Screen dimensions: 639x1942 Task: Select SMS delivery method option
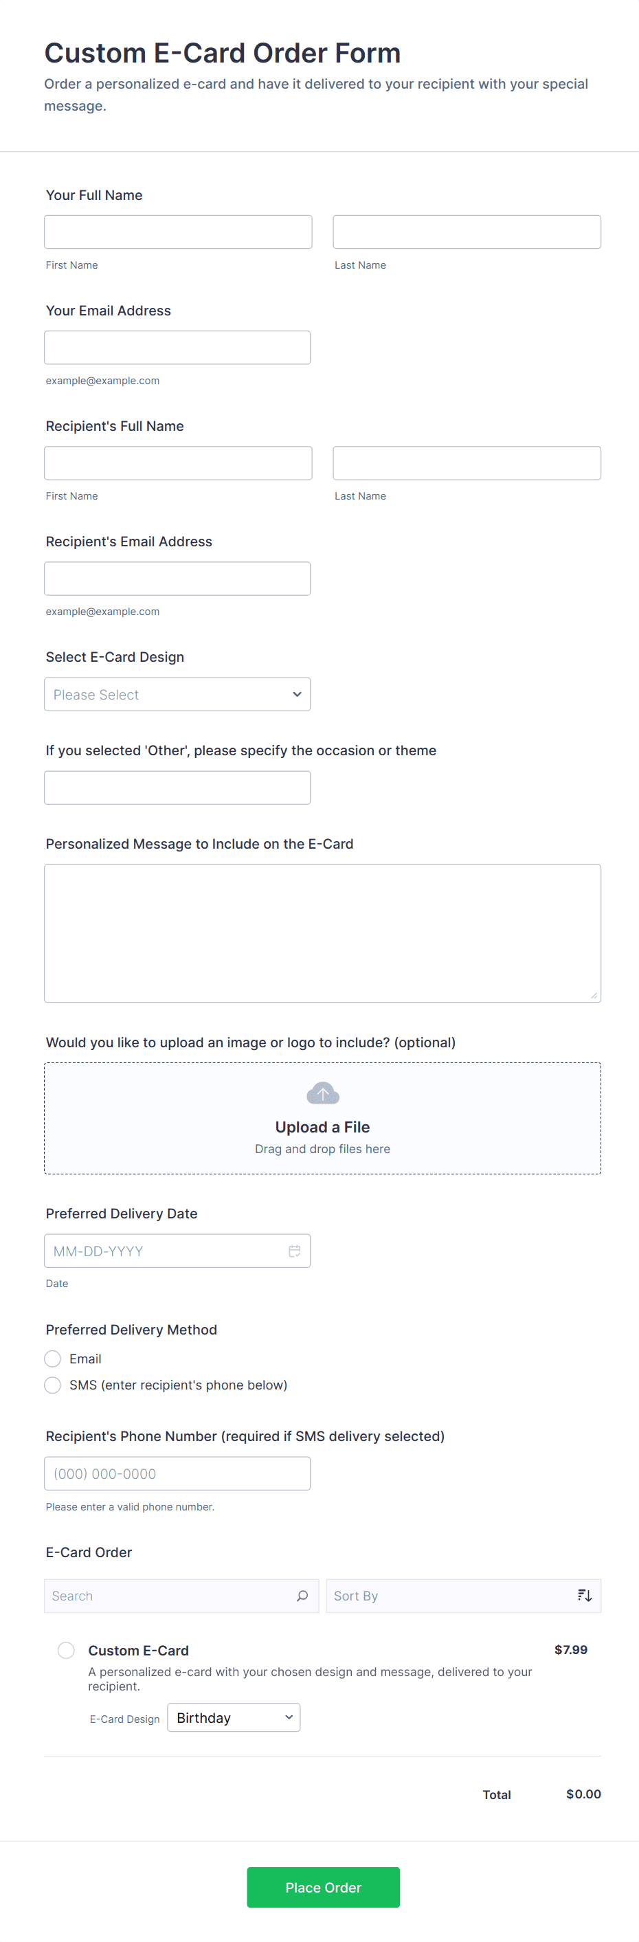53,1385
